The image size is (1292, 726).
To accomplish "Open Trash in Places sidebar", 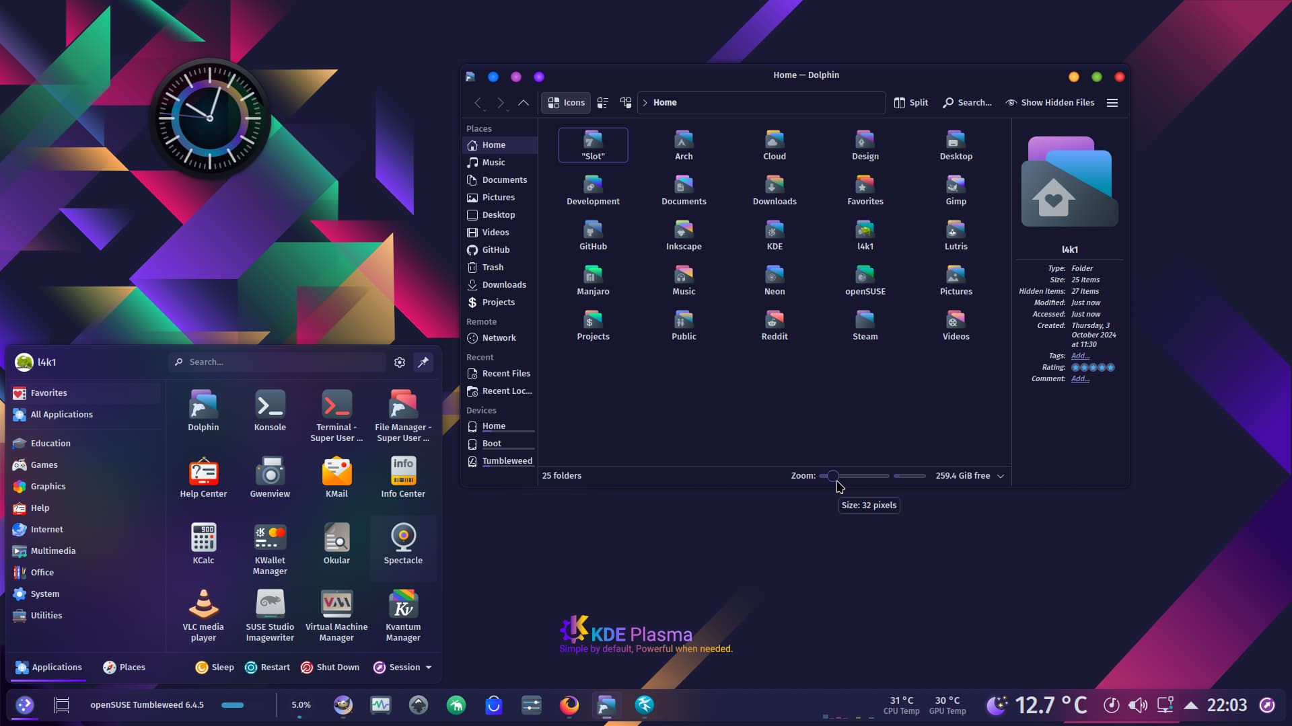I will coord(492,268).
